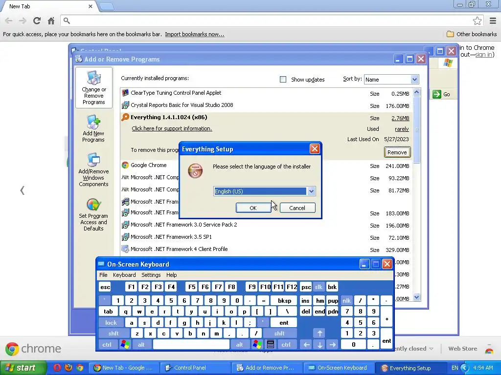Image resolution: width=501 pixels, height=375 pixels.
Task: Switch to Control Panel taskbar button
Action: point(195,368)
